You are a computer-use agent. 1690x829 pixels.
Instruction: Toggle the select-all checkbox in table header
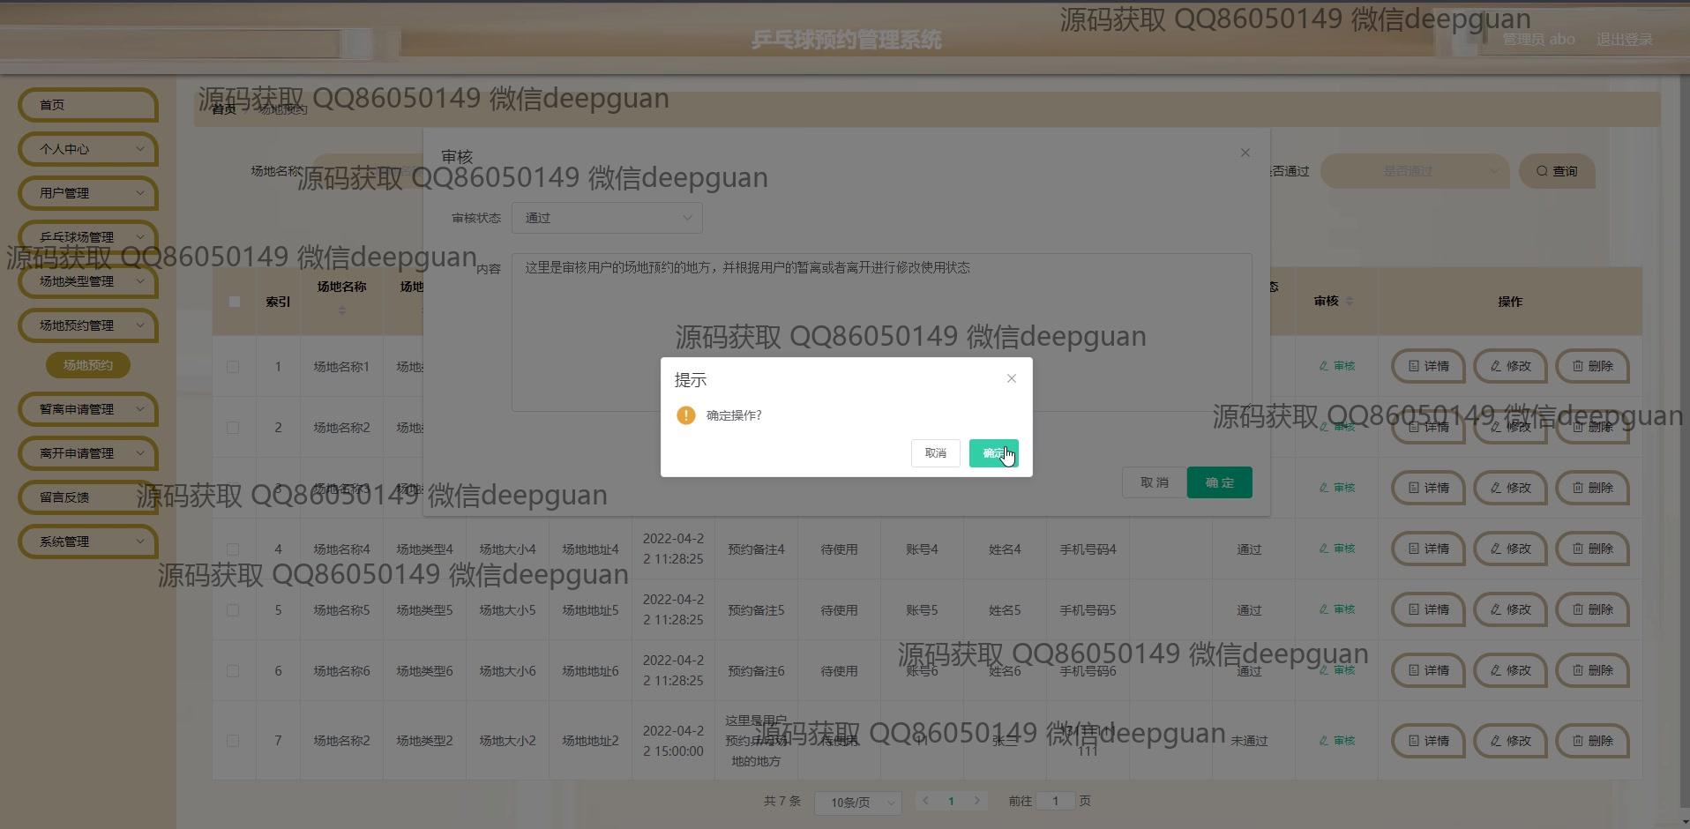point(234,302)
